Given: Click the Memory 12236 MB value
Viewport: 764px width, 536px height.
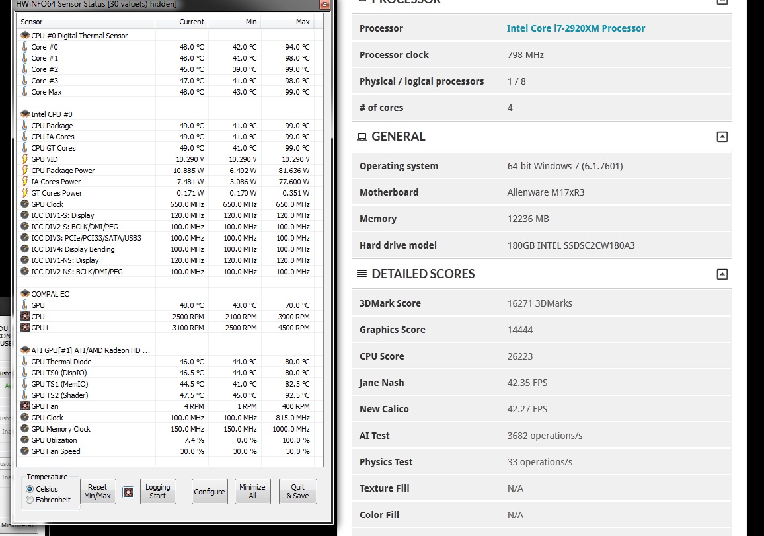Looking at the screenshot, I should 527,219.
